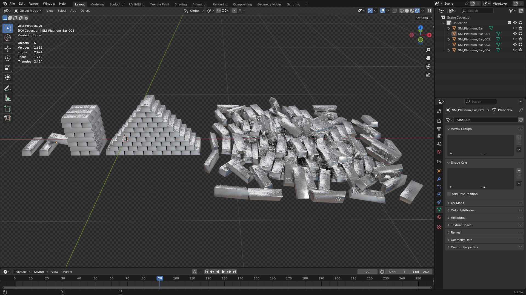The width and height of the screenshot is (526, 295).
Task: Click the Plane.002 mesh name field
Action: click(486, 120)
